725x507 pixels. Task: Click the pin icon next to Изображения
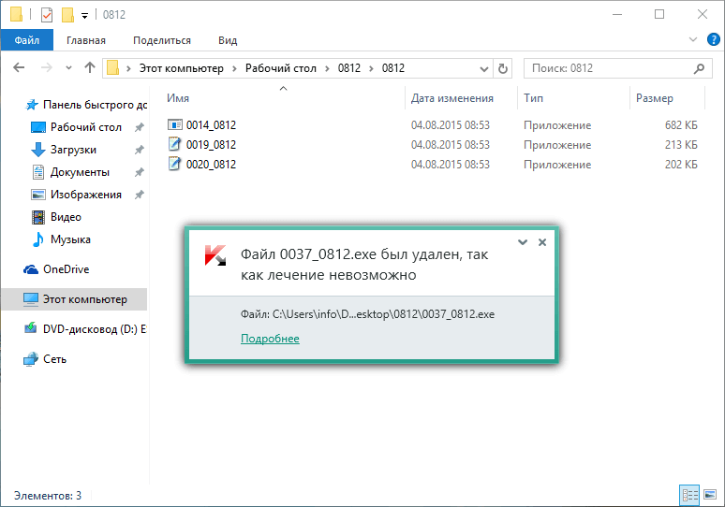[140, 195]
